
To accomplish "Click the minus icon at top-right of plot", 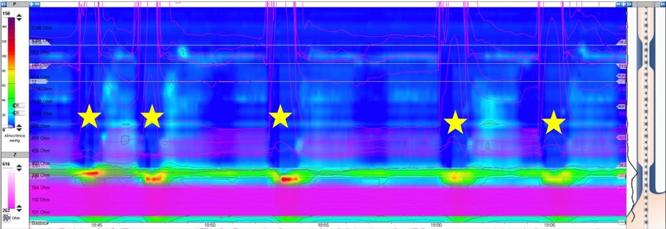I will (x=618, y=4).
